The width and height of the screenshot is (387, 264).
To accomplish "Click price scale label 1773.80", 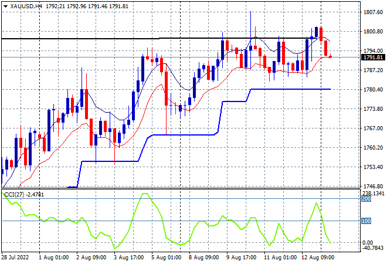I will (373, 109).
